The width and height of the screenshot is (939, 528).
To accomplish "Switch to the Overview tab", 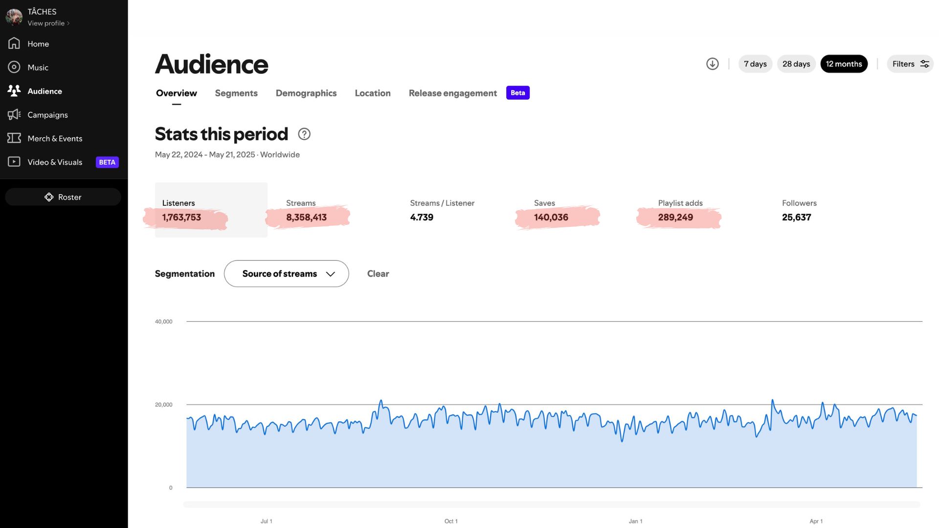I will click(176, 93).
